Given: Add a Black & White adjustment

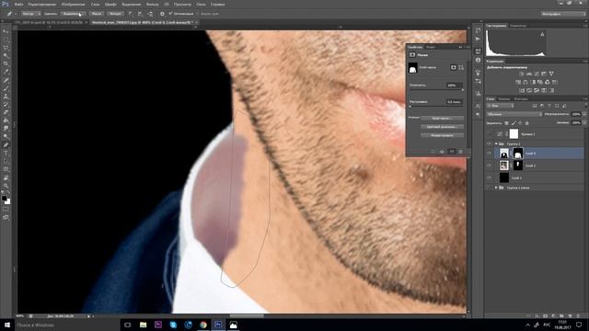Looking at the screenshot, I should (x=533, y=82).
